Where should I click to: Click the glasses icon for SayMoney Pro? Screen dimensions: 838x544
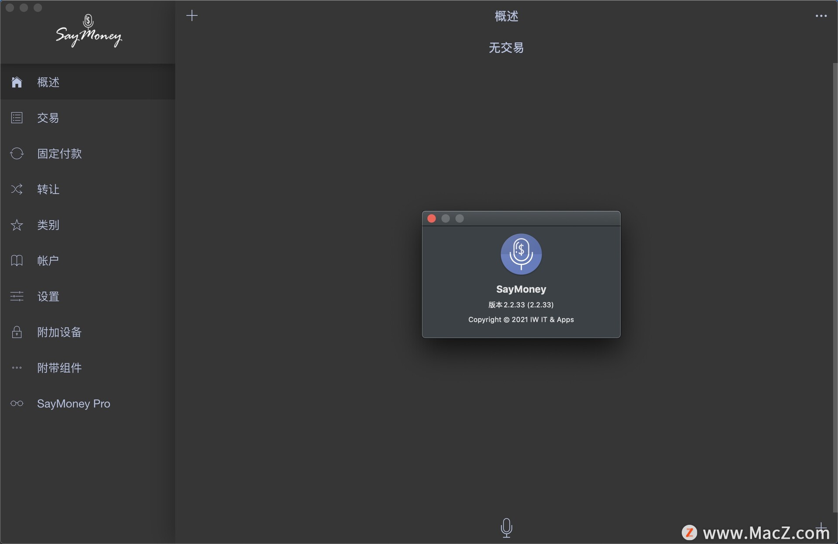17,404
